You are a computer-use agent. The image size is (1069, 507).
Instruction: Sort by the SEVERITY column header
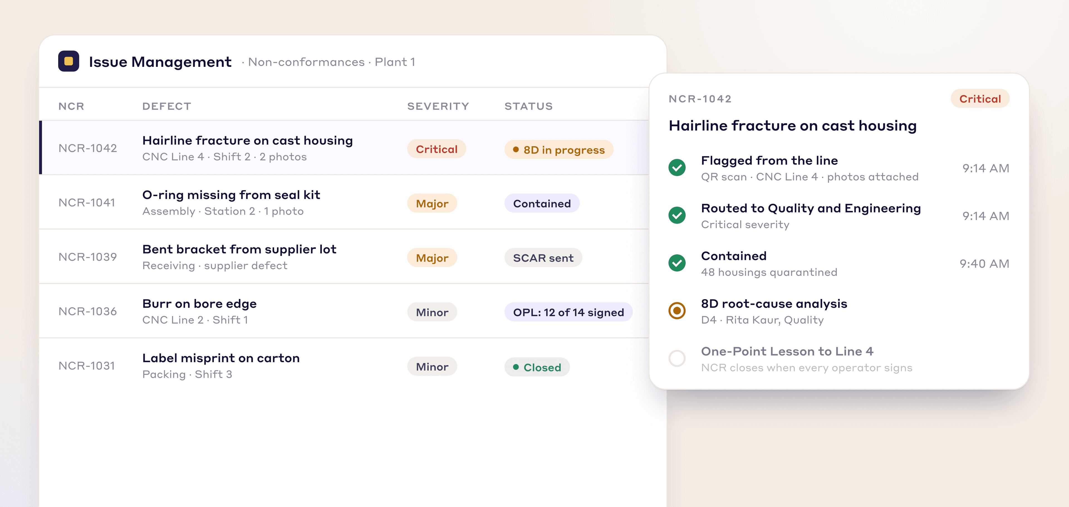tap(438, 106)
